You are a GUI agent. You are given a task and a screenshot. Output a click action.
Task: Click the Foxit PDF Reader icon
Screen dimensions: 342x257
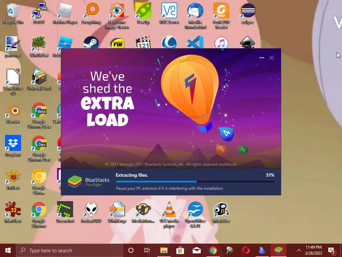point(221,16)
